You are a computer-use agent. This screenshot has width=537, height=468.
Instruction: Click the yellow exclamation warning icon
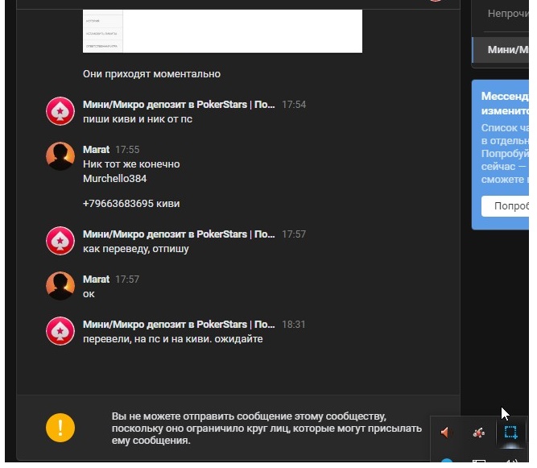point(60,428)
